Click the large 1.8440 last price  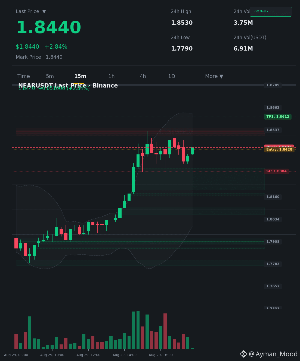49,27
